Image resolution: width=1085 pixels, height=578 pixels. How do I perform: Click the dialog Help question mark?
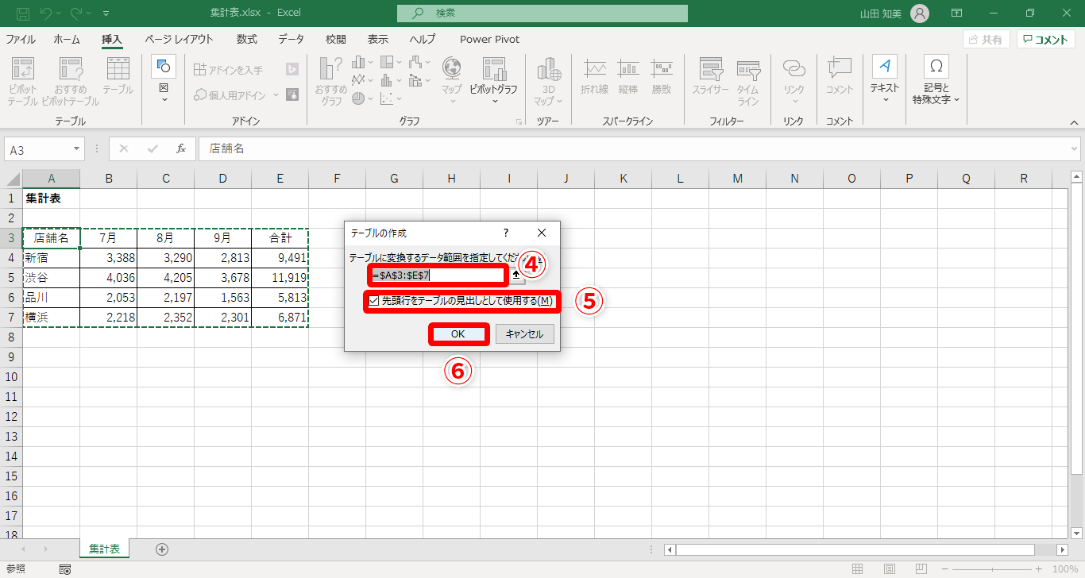[x=506, y=233]
